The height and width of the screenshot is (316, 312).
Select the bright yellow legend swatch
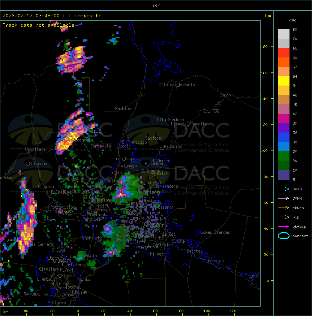click(x=283, y=81)
